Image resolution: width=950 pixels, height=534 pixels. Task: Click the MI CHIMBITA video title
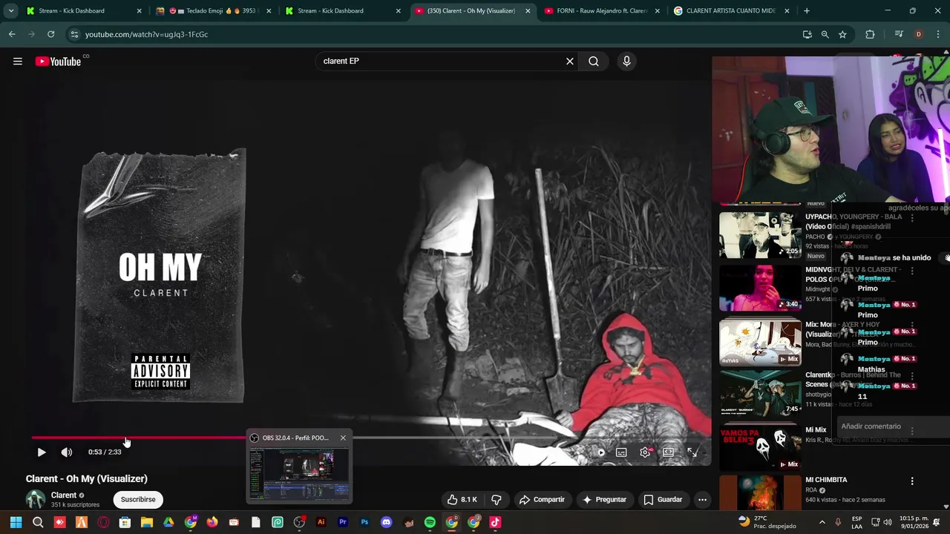tap(826, 480)
